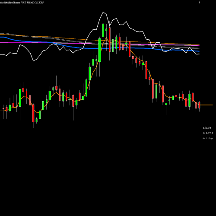
Task: Click the thick blue moving average line
Action: 100,48
